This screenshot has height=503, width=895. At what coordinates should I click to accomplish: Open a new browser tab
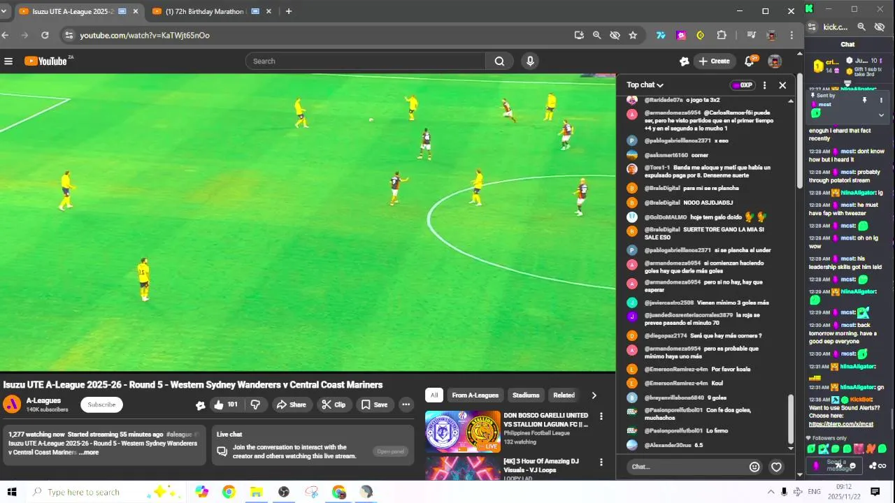point(289,11)
